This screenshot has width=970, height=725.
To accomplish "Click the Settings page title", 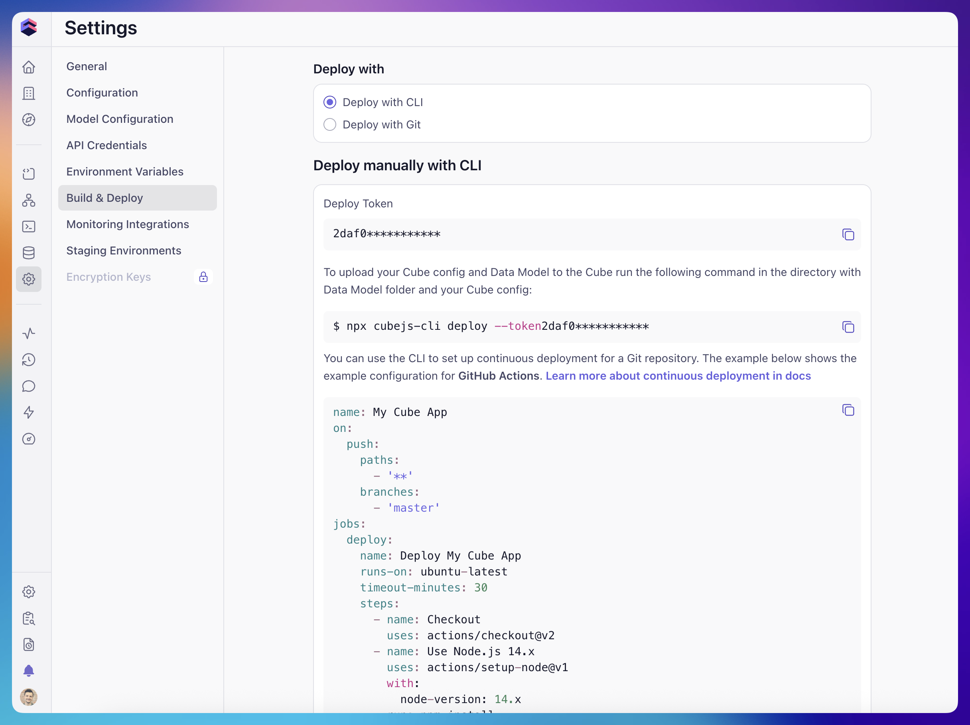I will [x=101, y=28].
